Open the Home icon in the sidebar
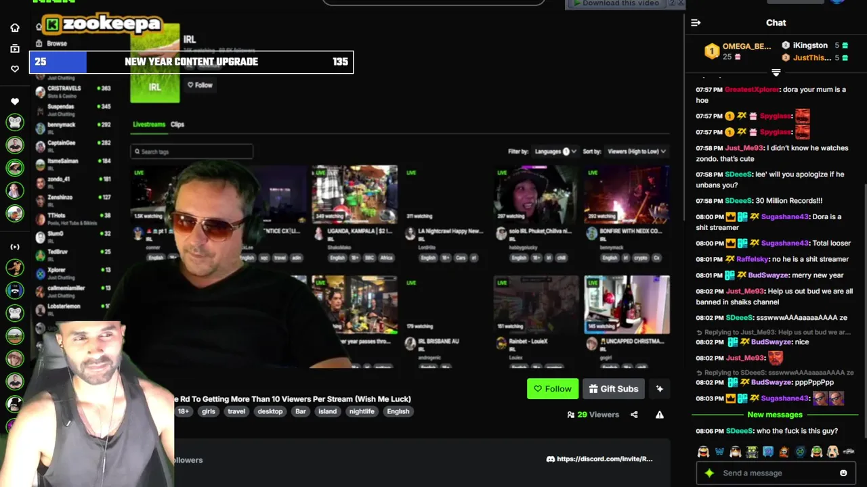Screen dimensions: 867x487 (15, 28)
